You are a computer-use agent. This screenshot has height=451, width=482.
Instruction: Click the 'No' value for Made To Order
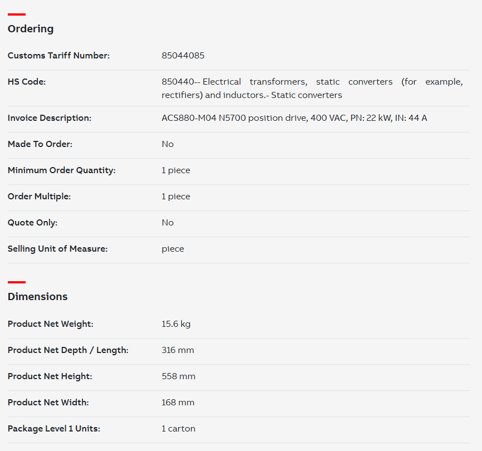(168, 144)
